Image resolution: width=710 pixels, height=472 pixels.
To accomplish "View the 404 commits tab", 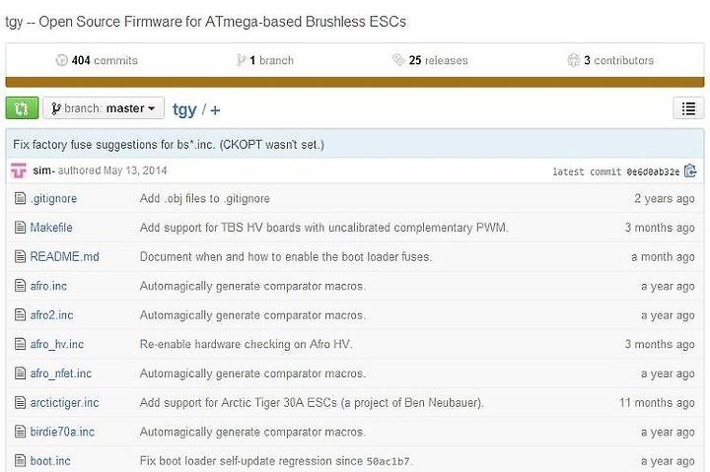I will pos(97,60).
